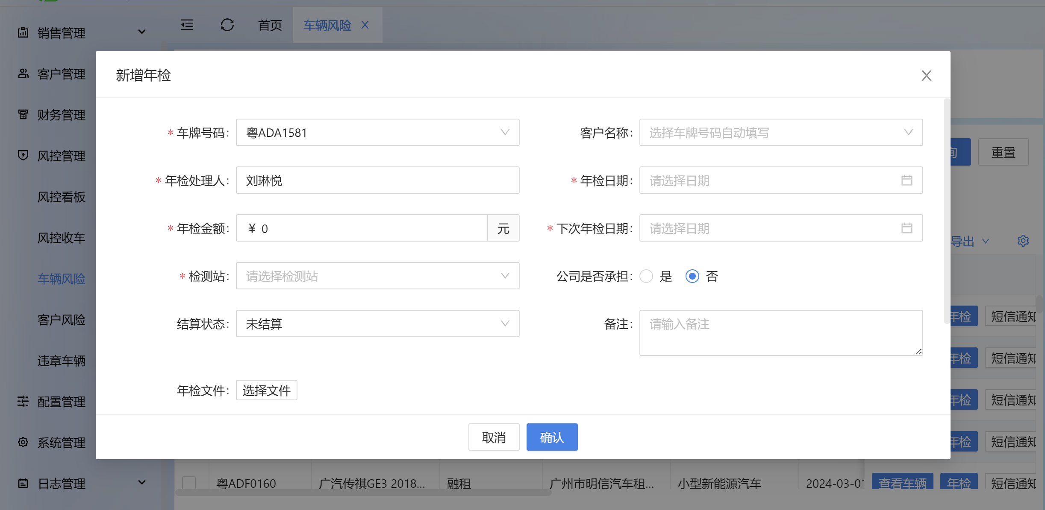This screenshot has height=510, width=1045.
Task: Select 是 for 公司是否承担
Action: coord(646,276)
